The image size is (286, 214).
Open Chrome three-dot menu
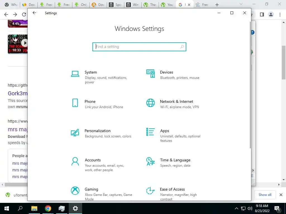tap(280, 14)
